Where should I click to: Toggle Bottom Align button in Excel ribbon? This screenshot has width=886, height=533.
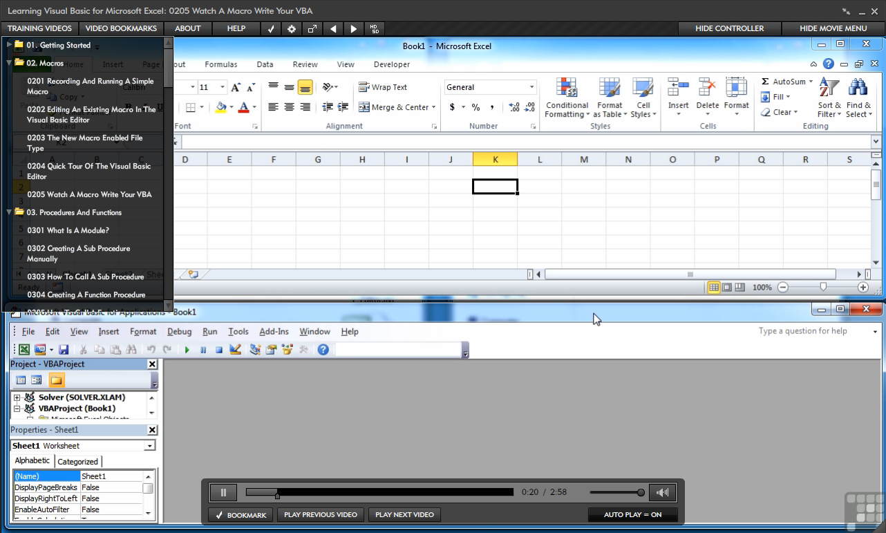pos(305,88)
